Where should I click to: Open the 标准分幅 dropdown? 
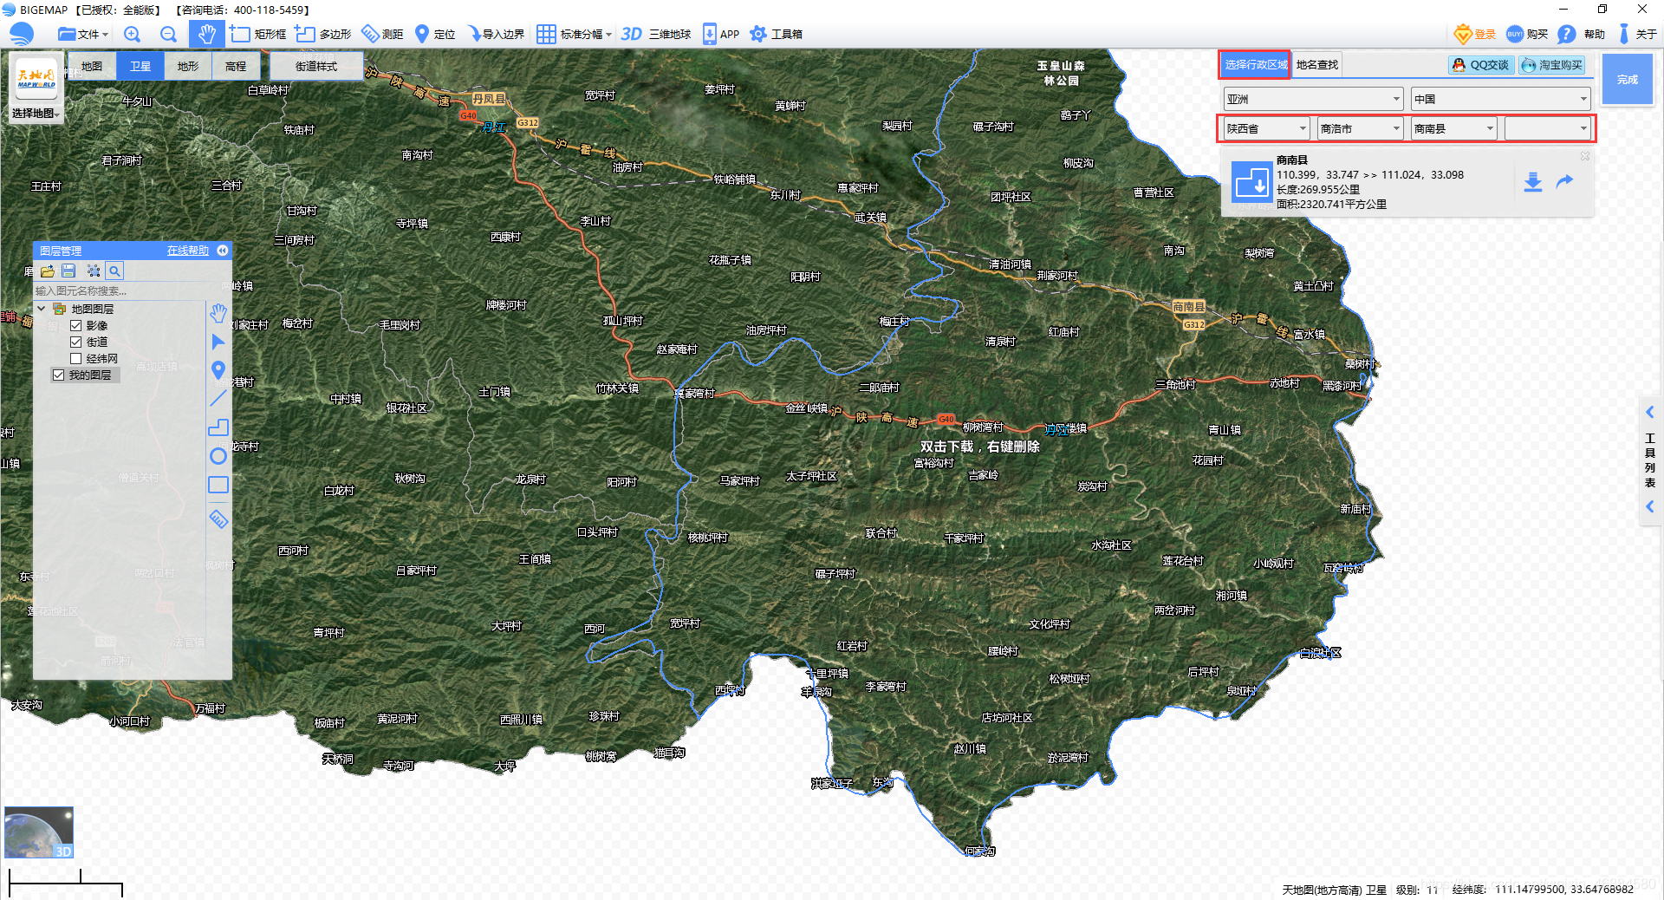click(574, 34)
